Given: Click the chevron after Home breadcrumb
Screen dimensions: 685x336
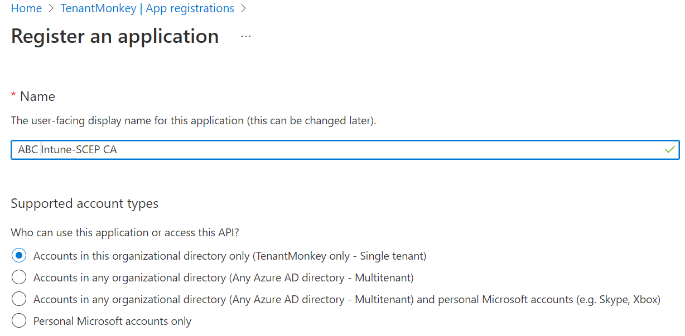Looking at the screenshot, I should pos(50,9).
